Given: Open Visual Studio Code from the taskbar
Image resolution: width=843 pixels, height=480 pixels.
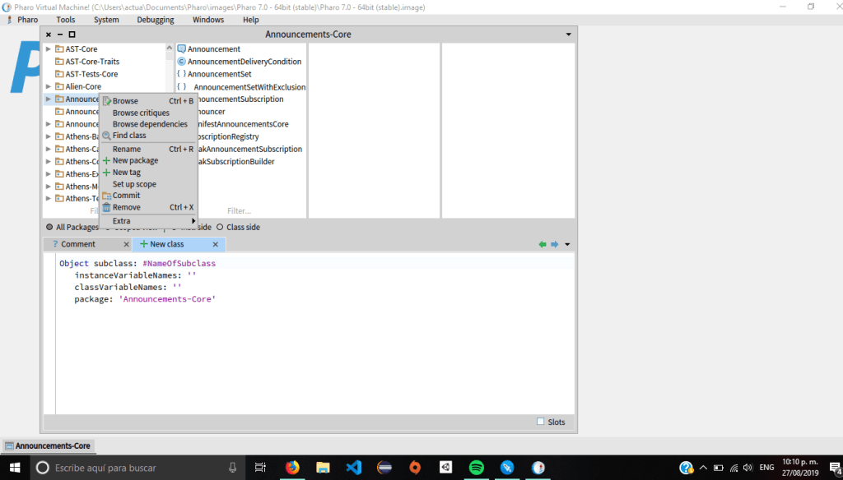Looking at the screenshot, I should point(354,468).
